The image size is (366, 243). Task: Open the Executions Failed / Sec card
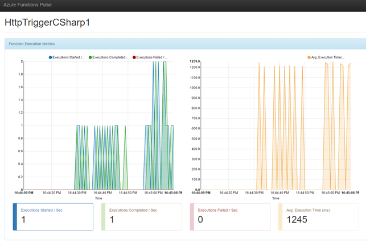tap(231, 217)
